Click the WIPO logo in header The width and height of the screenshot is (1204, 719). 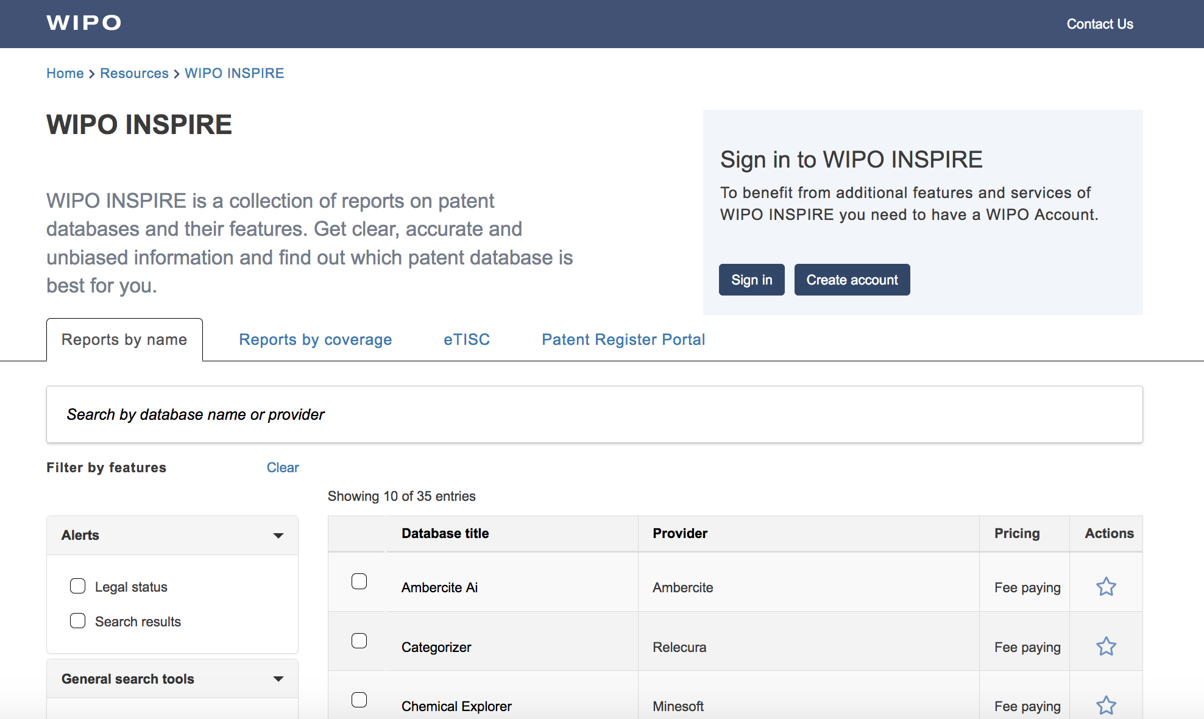click(x=84, y=23)
